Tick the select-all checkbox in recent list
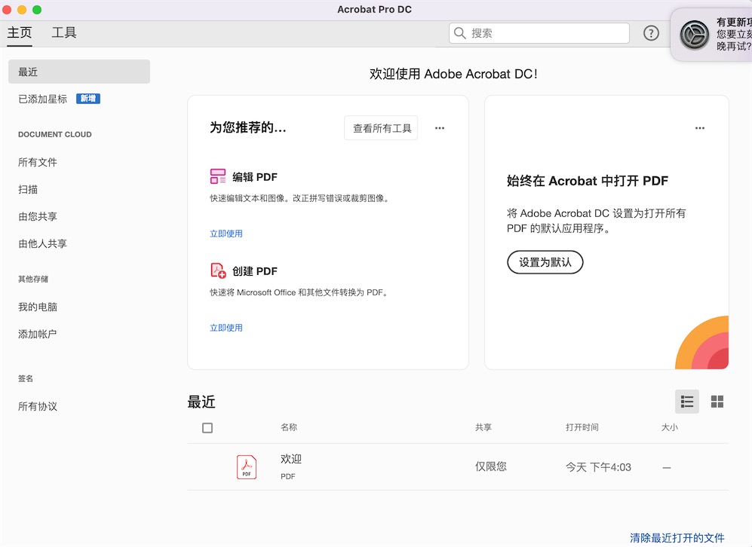 pos(207,428)
